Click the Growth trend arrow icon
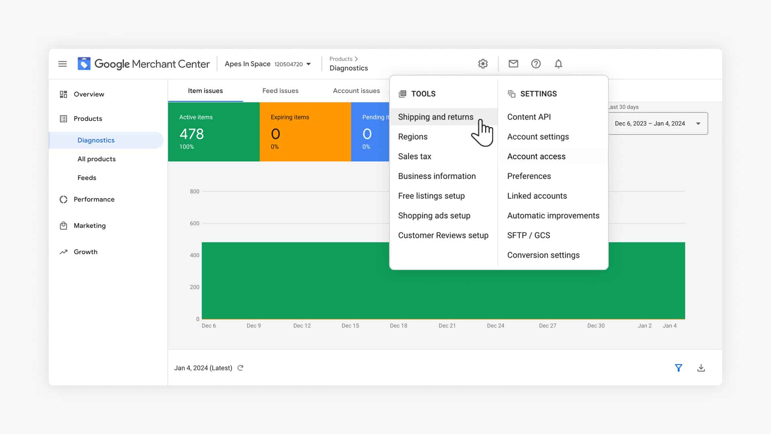This screenshot has width=771, height=434. [x=63, y=252]
